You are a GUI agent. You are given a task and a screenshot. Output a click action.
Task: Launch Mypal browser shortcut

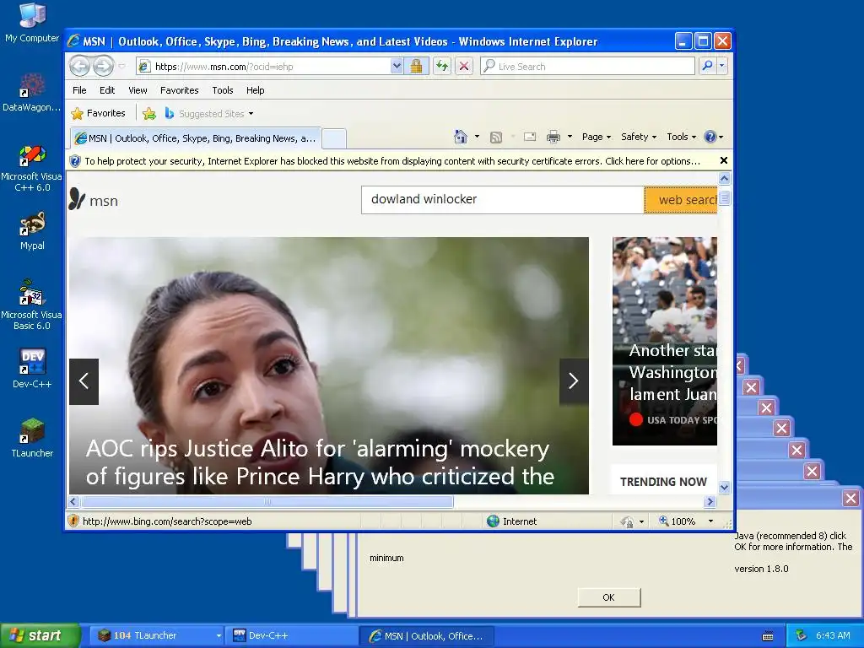tap(32, 231)
